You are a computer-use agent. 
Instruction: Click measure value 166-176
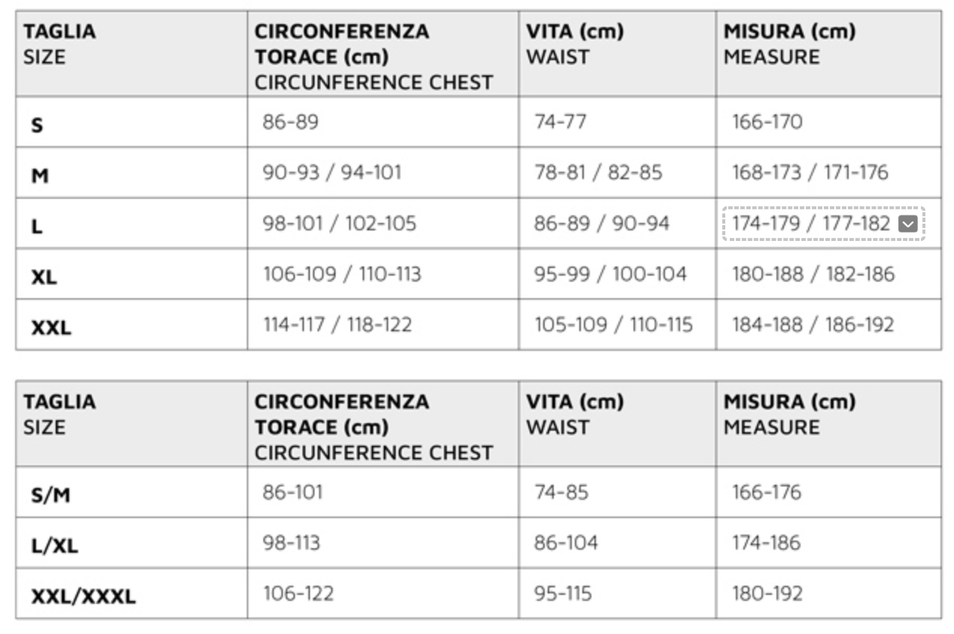coord(767,492)
